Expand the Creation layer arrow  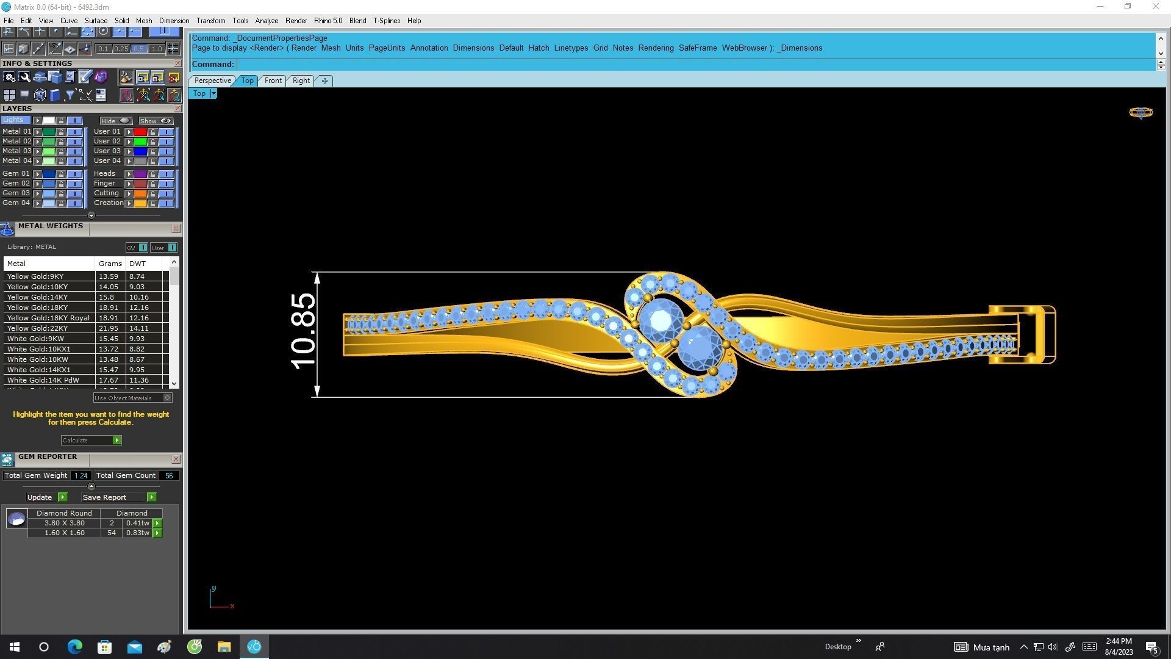point(129,203)
